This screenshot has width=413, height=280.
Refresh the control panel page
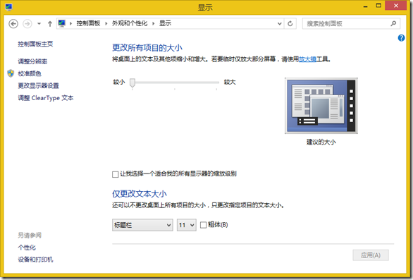(290, 24)
